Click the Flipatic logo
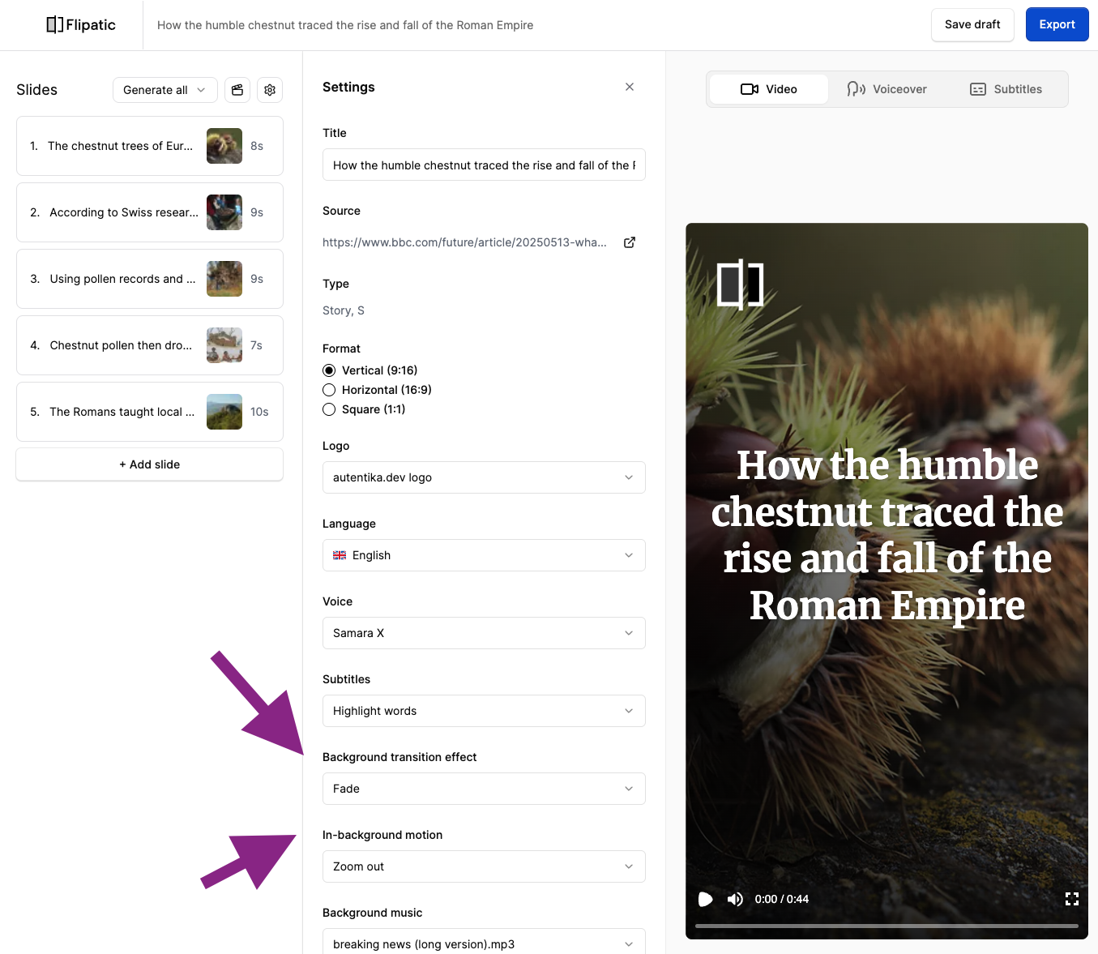This screenshot has height=954, width=1098. pos(81,25)
